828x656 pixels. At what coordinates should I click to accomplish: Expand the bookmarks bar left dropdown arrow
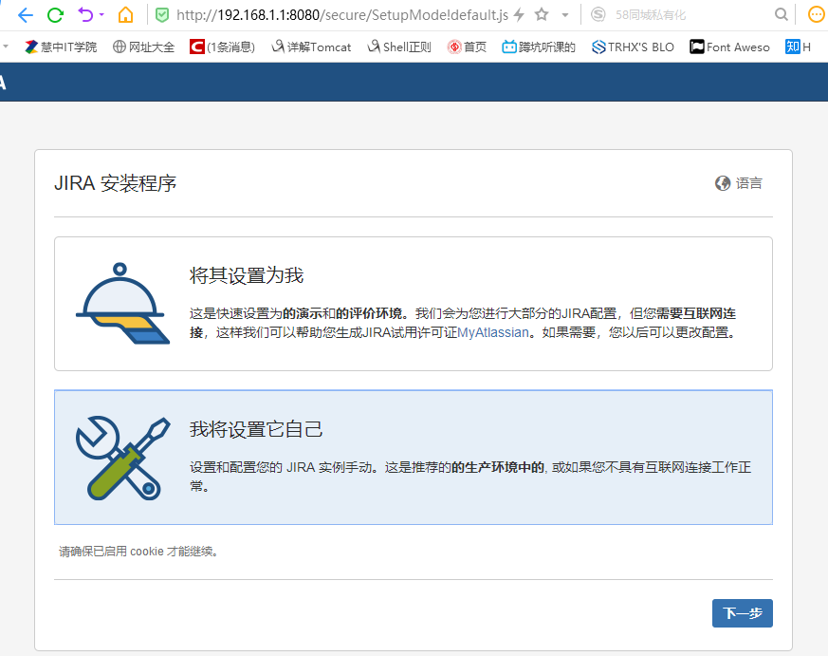click(x=6, y=47)
